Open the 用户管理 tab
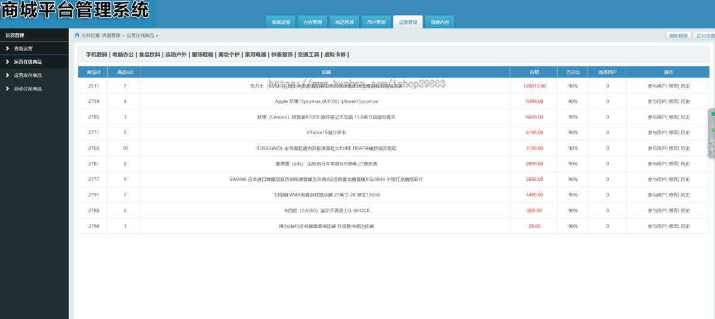Image resolution: width=715 pixels, height=319 pixels. (376, 22)
